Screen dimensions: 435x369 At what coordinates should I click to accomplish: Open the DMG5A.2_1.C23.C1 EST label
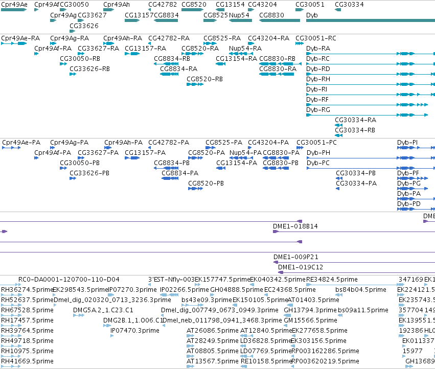[103, 310]
